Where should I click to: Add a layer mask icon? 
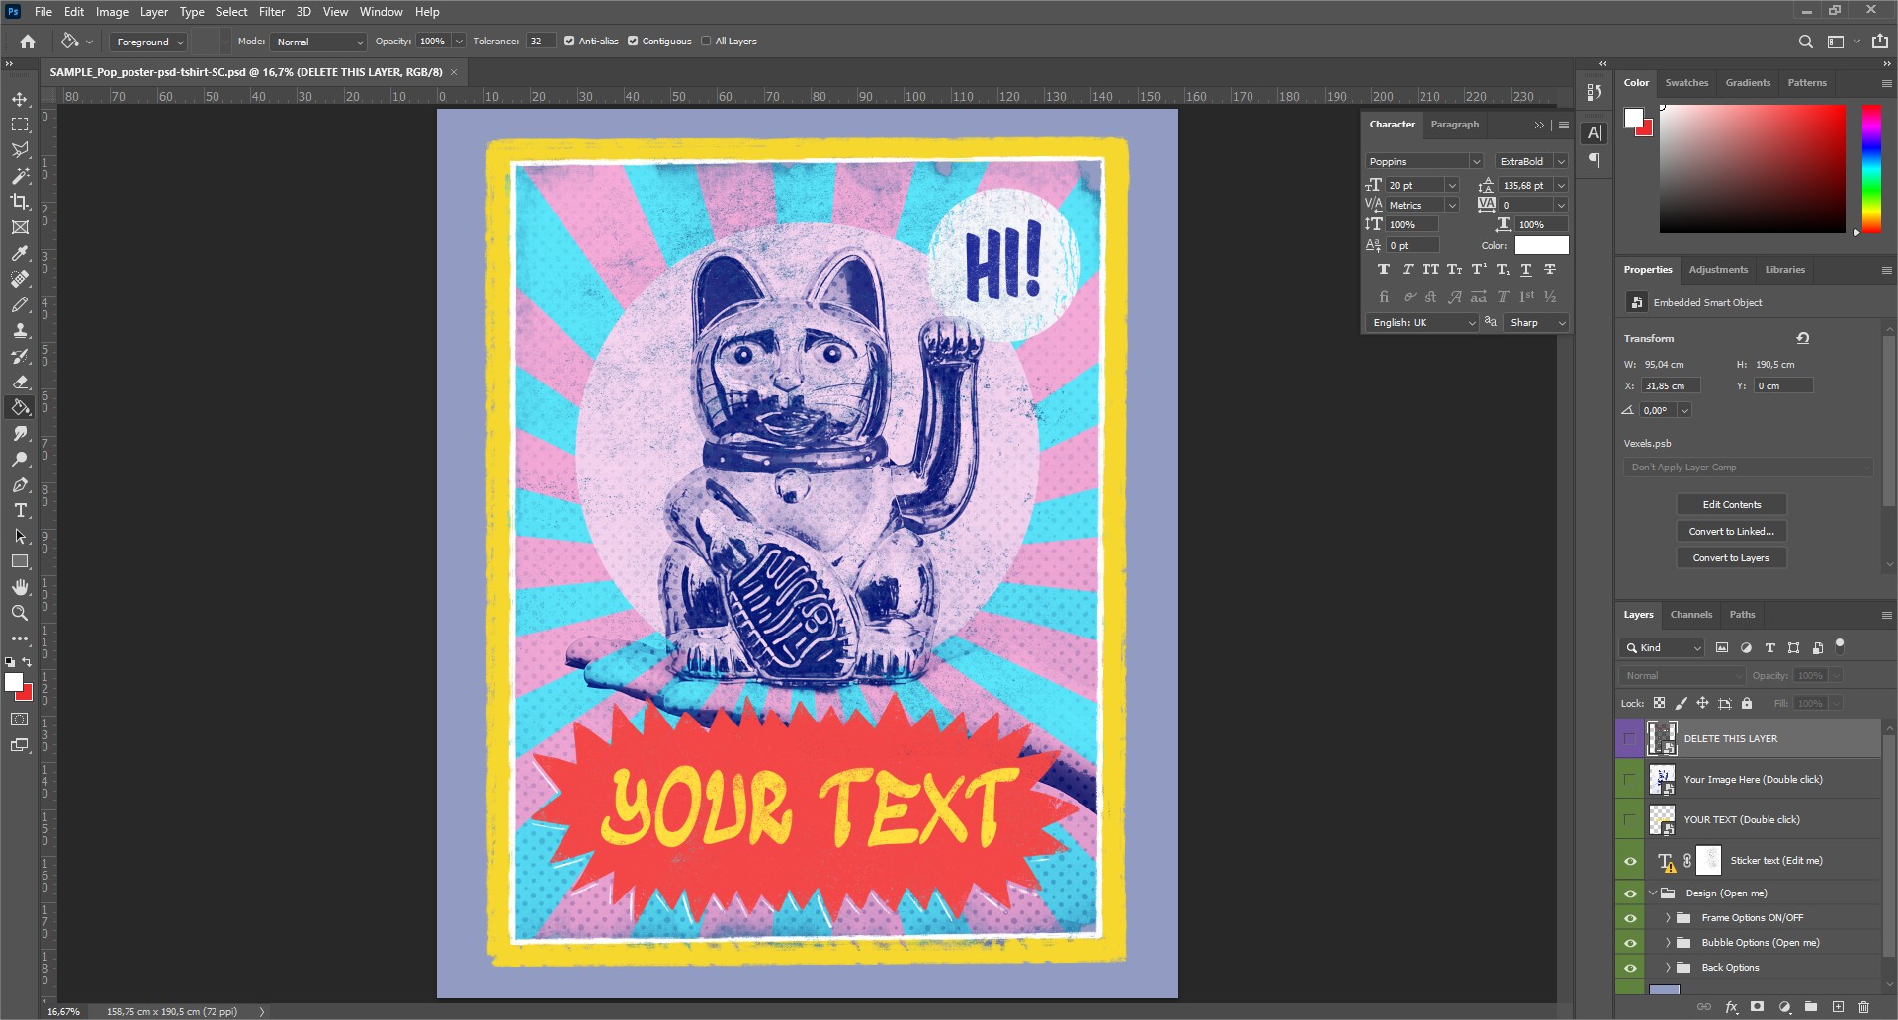point(1757,1007)
